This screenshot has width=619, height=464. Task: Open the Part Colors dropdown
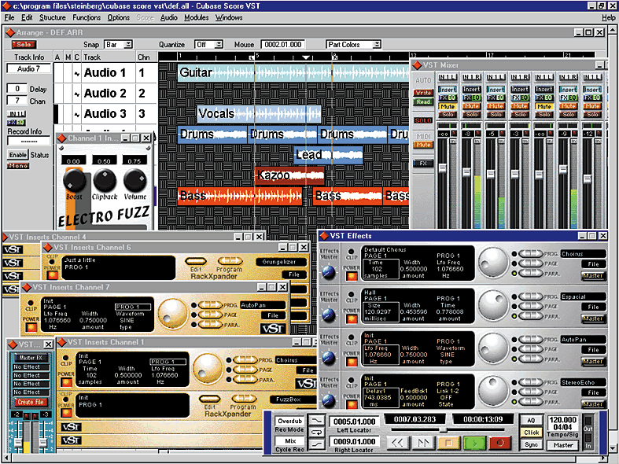pos(353,45)
